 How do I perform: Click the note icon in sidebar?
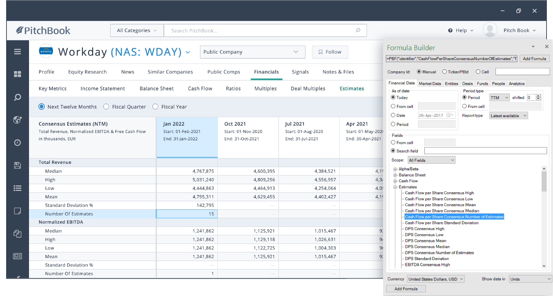pos(17,211)
